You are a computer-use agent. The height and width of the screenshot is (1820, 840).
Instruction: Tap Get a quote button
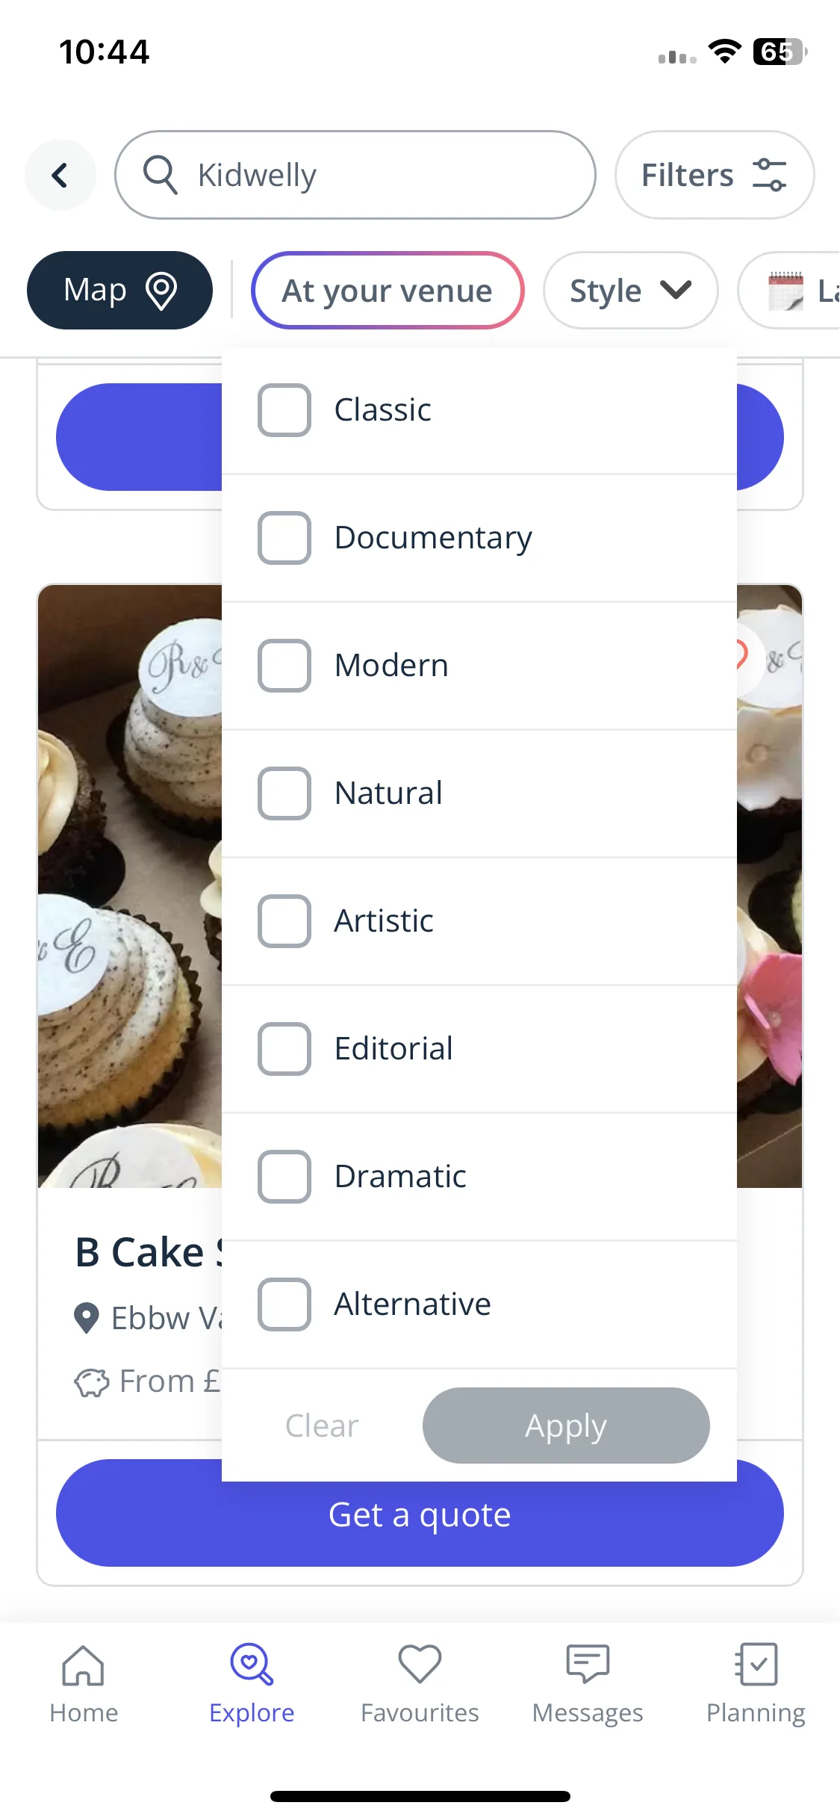(420, 1514)
